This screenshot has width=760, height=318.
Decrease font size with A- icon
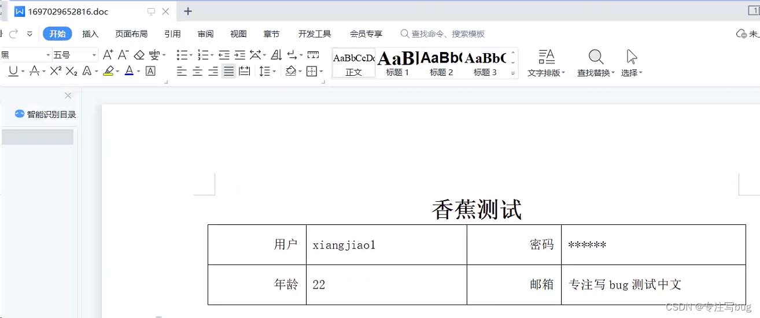(123, 55)
